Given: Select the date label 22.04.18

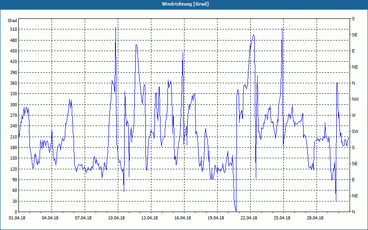Looking at the screenshot, I should tap(249, 218).
